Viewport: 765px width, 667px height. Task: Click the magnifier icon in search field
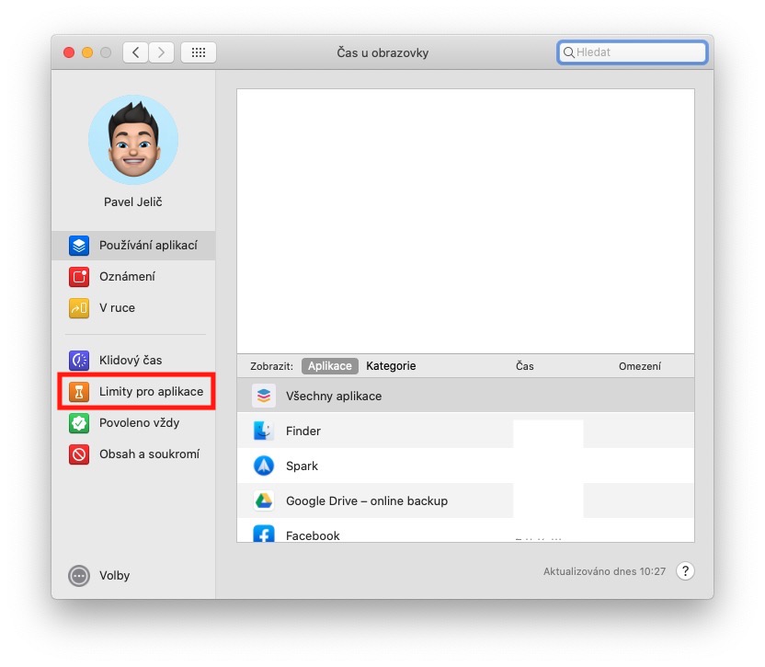[x=568, y=52]
